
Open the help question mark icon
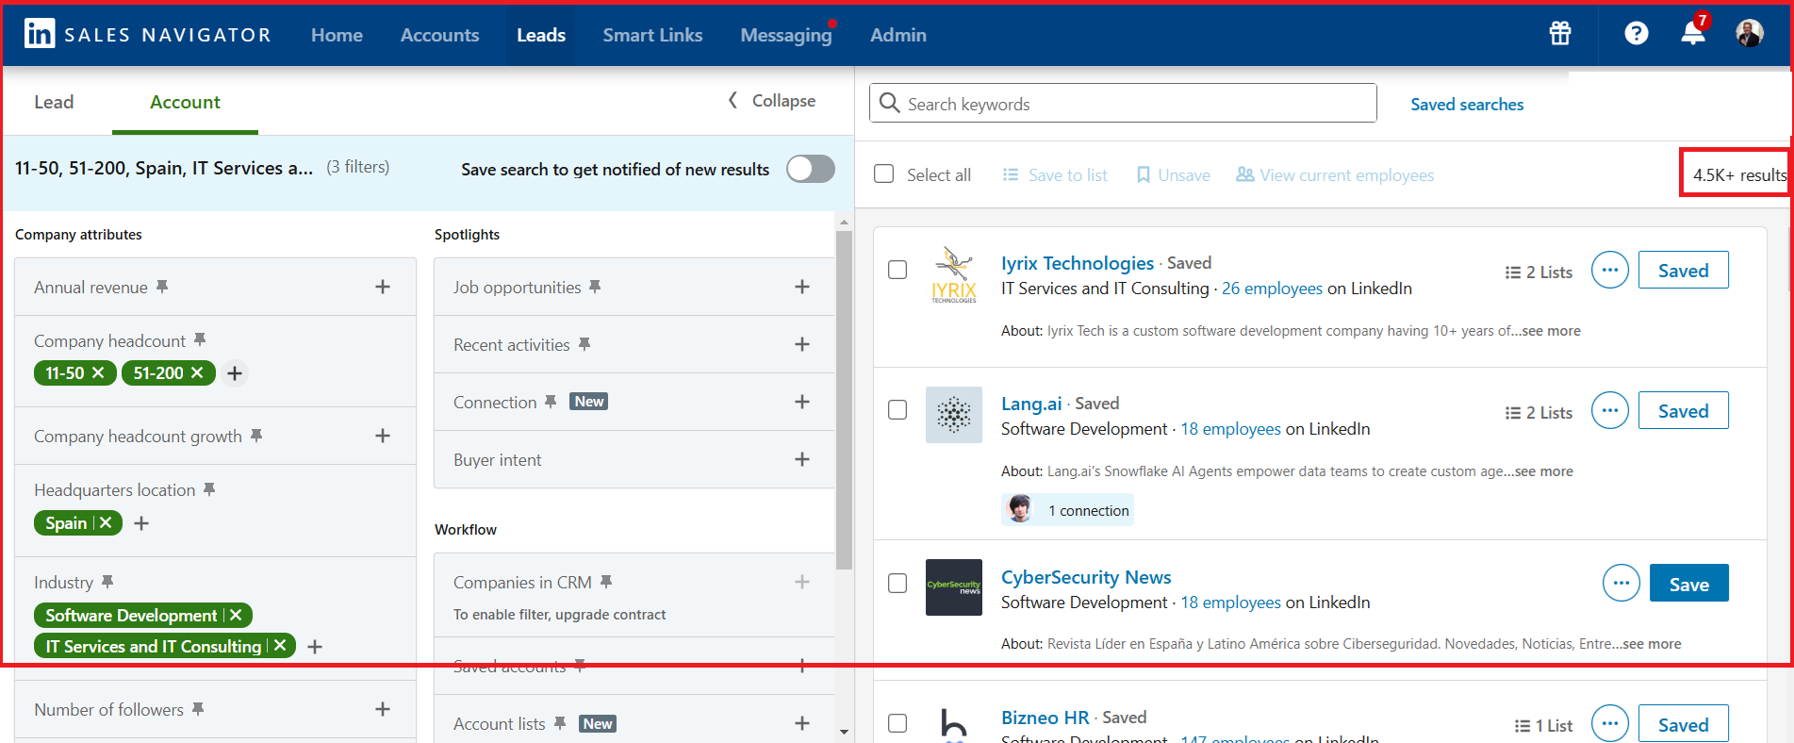click(x=1637, y=34)
